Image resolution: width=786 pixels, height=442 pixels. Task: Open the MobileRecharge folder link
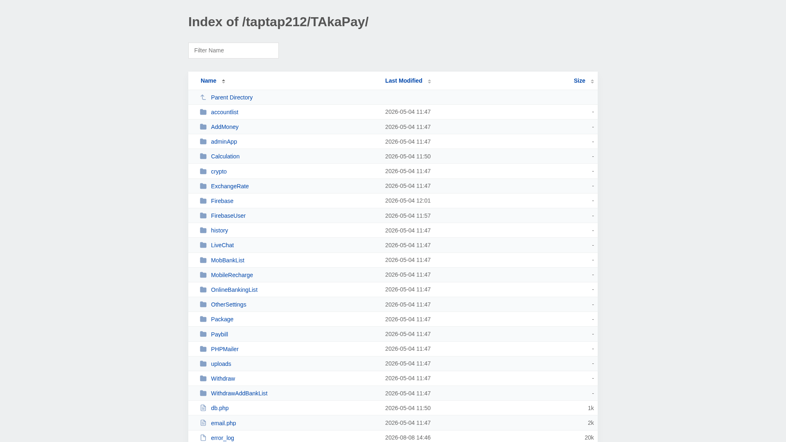pyautogui.click(x=232, y=275)
